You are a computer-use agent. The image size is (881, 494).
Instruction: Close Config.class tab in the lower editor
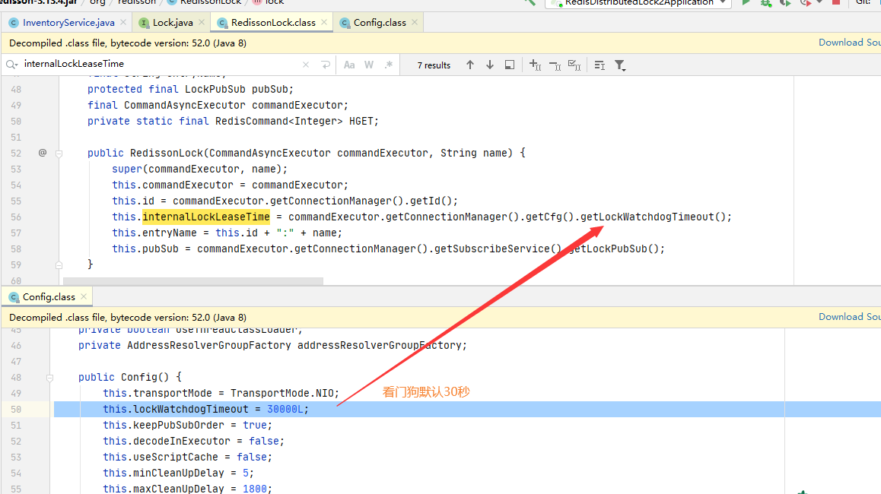[x=84, y=296]
